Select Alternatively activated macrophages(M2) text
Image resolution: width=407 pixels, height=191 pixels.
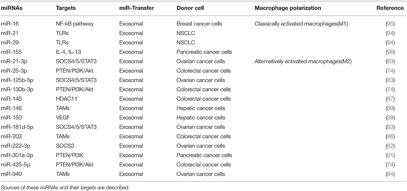click(303, 62)
